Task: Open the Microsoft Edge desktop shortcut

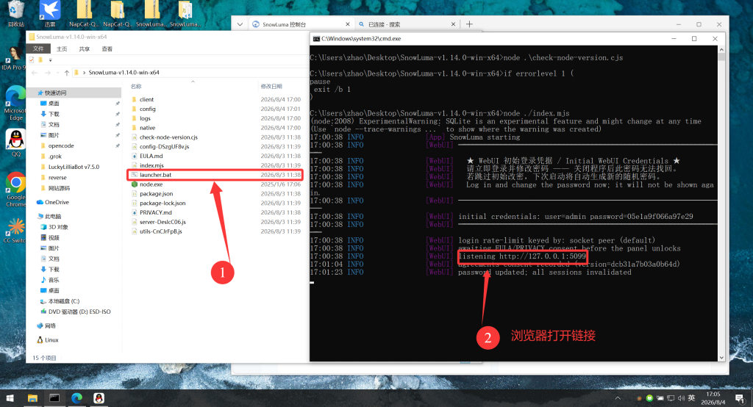Action: (x=16, y=103)
